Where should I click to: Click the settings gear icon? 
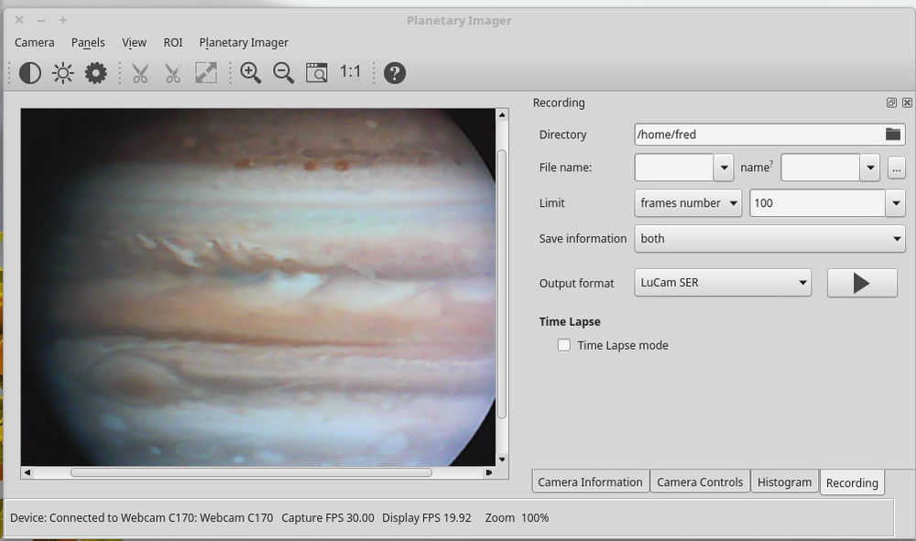(x=95, y=72)
